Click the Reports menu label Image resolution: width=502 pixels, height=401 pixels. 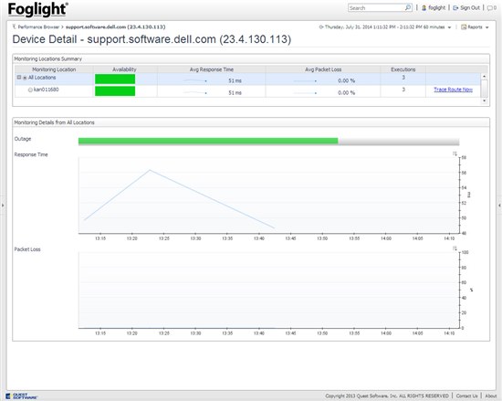(475, 26)
